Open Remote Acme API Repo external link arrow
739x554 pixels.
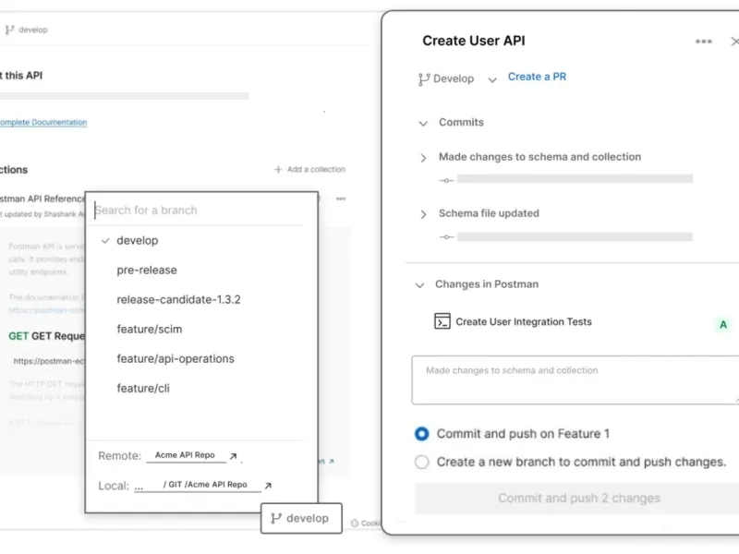(x=234, y=456)
